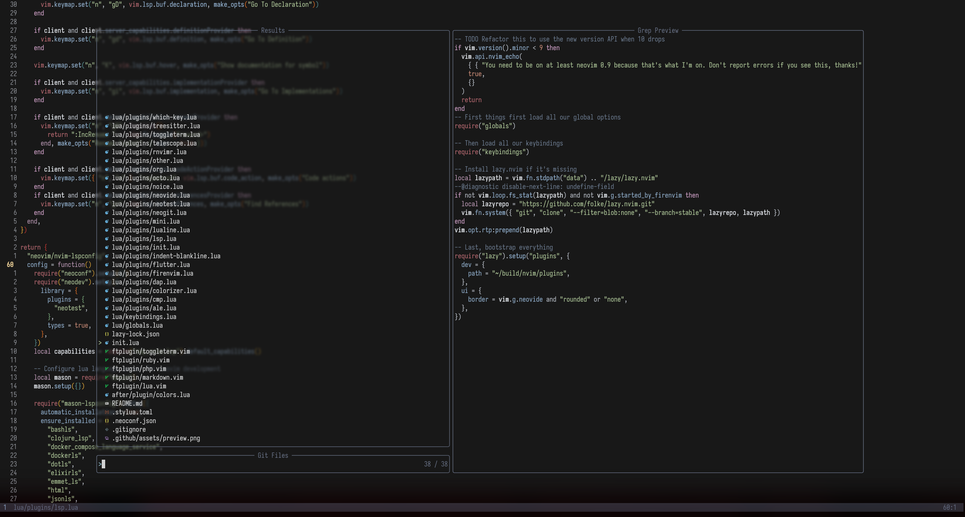Click require("globals") line in preview

(485, 126)
